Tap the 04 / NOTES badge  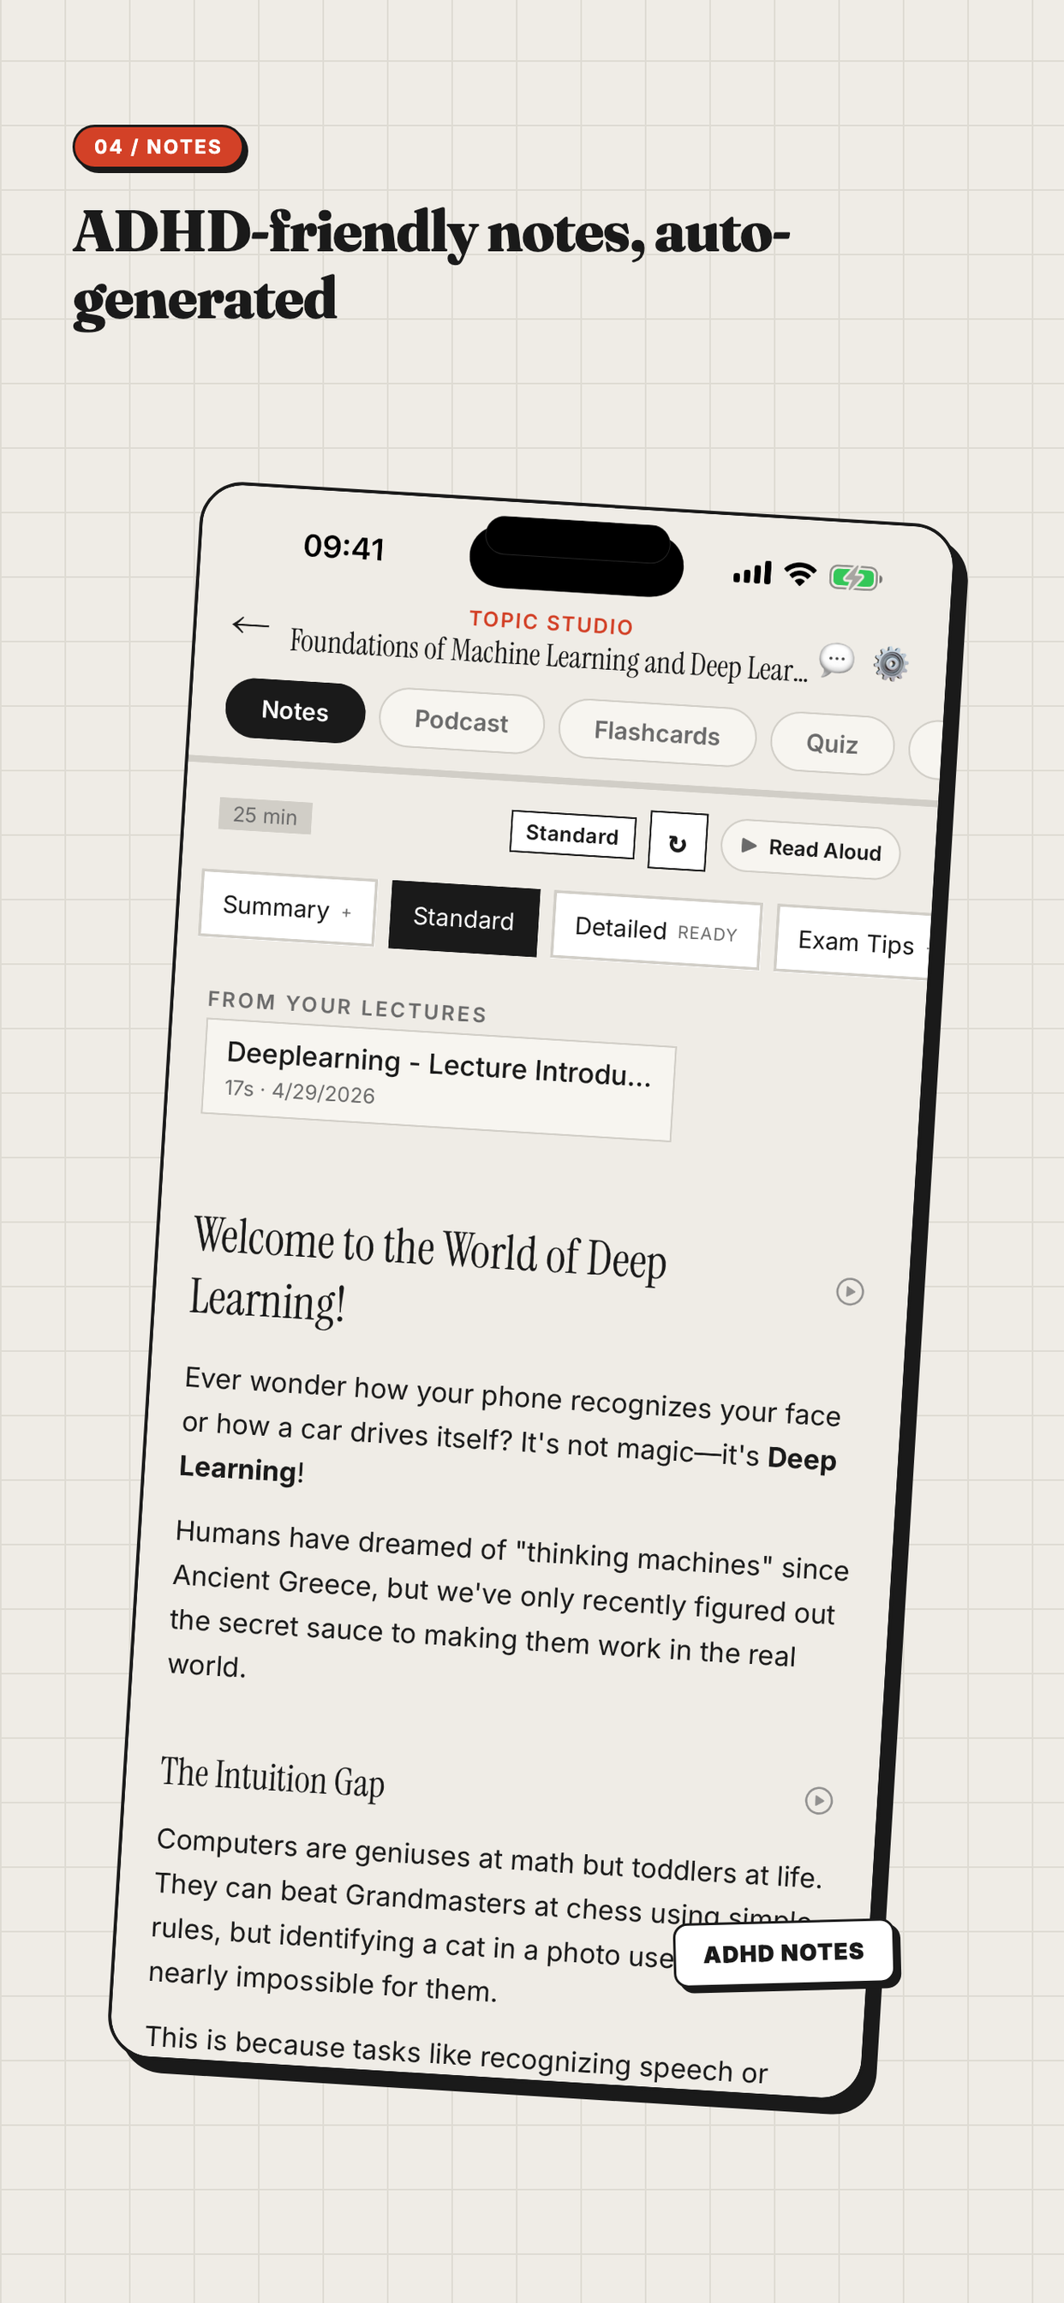158,147
